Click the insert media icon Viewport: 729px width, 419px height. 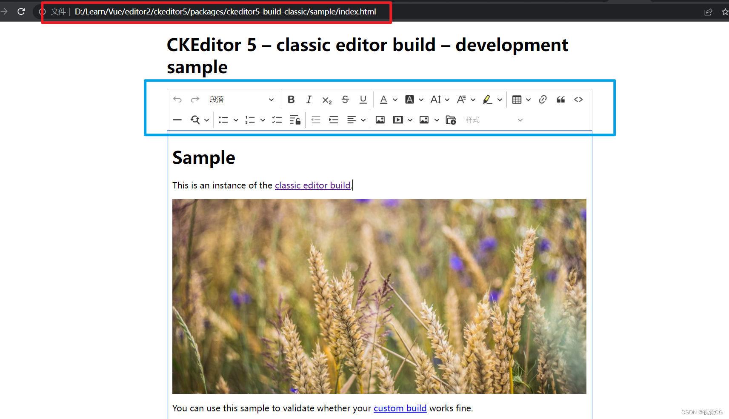pyautogui.click(x=398, y=120)
